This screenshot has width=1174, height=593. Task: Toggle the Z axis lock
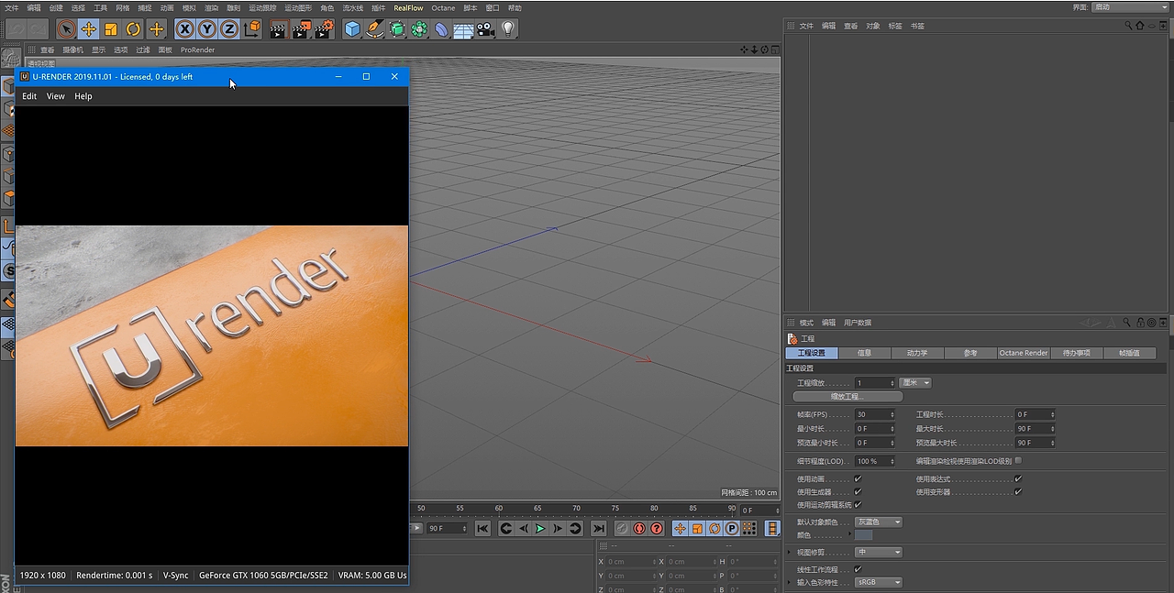click(x=229, y=29)
